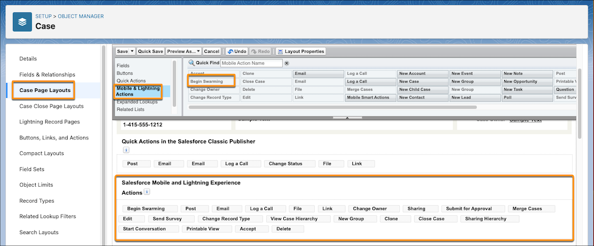
Task: Clear the Quick Find search box
Action: (287, 63)
